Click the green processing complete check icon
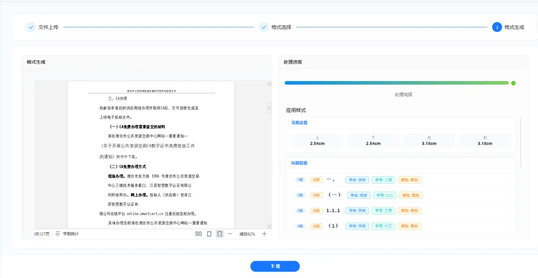This screenshot has width=538, height=278. click(513, 83)
